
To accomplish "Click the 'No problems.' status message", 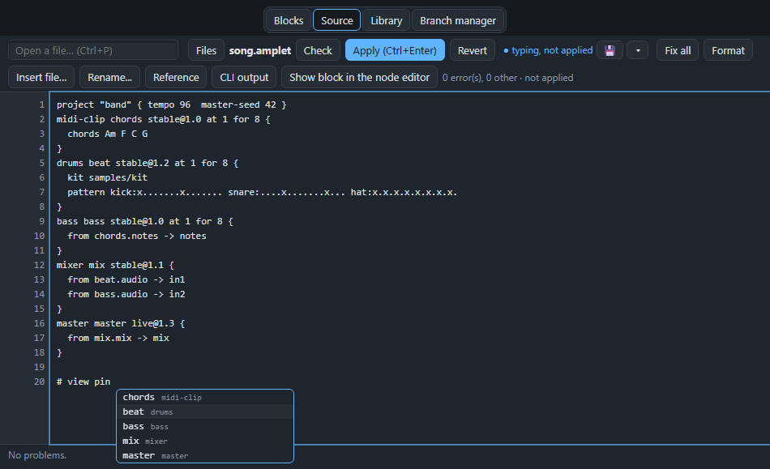I will point(37,455).
